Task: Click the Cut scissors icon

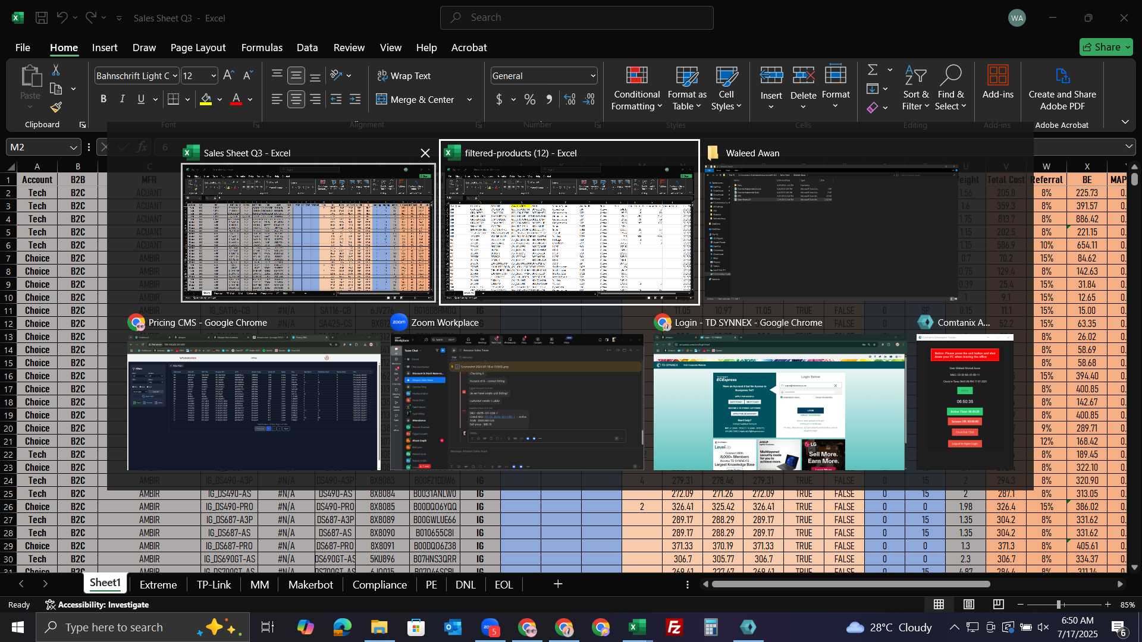Action: [x=56, y=70]
